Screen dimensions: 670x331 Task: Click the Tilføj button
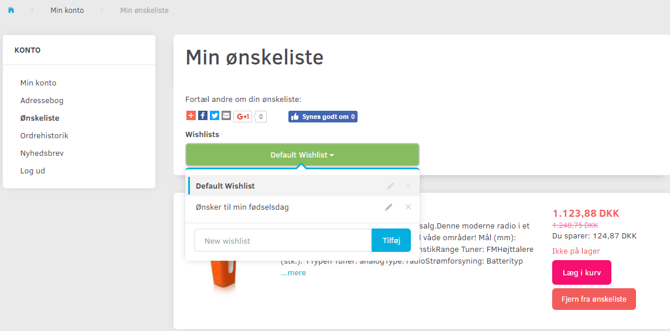tap(391, 240)
